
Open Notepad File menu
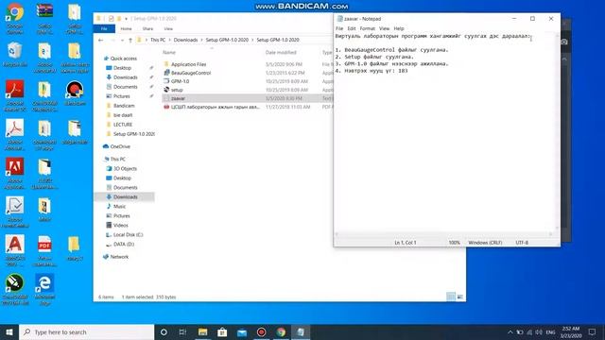[339, 28]
